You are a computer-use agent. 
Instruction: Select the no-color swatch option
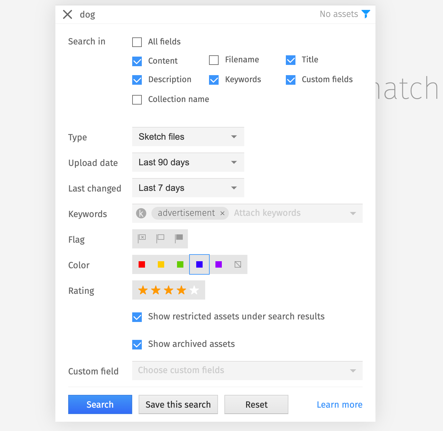(238, 264)
